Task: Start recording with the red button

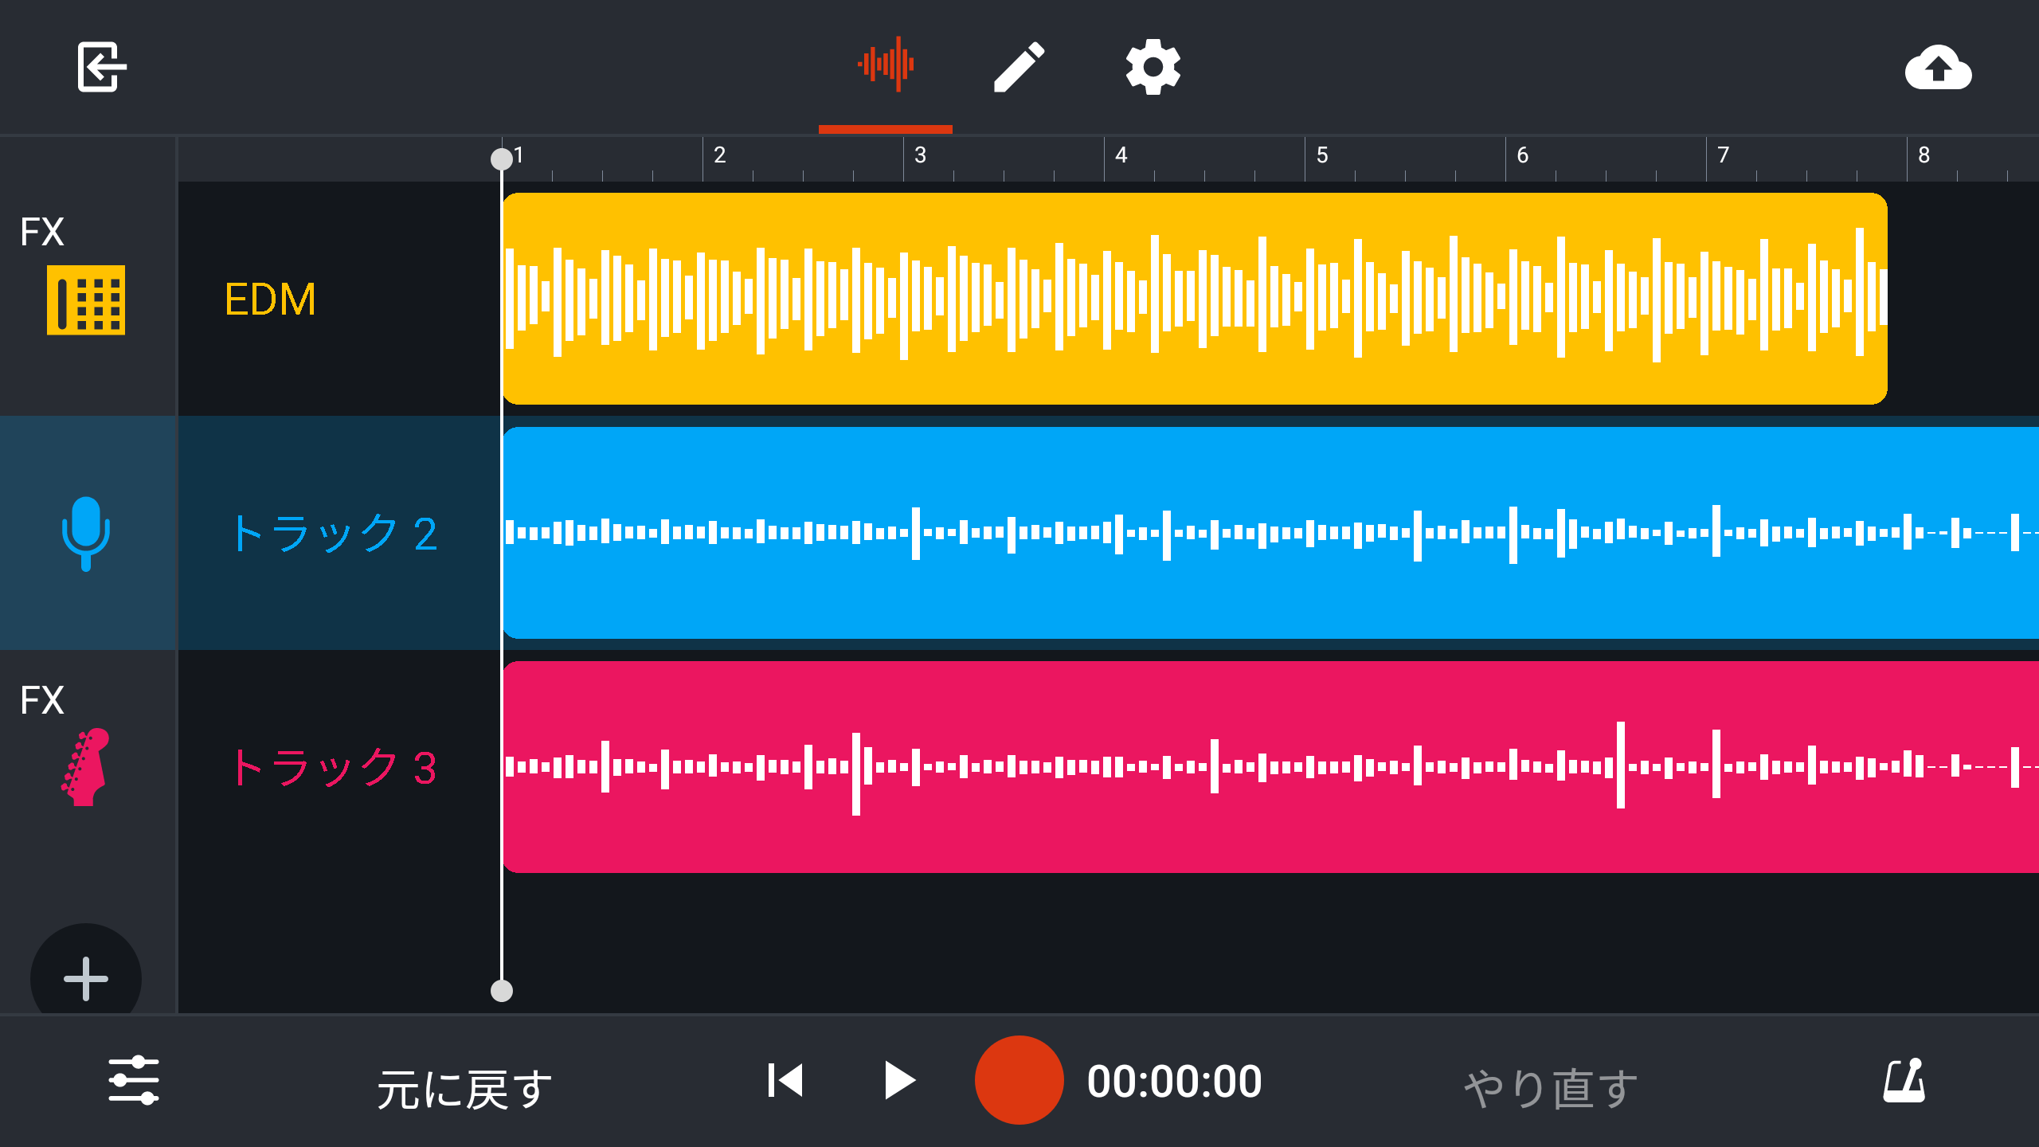Action: coord(1019,1081)
